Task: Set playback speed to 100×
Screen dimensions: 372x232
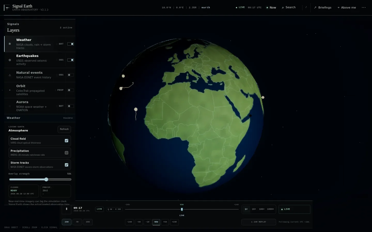Action: [262, 209]
